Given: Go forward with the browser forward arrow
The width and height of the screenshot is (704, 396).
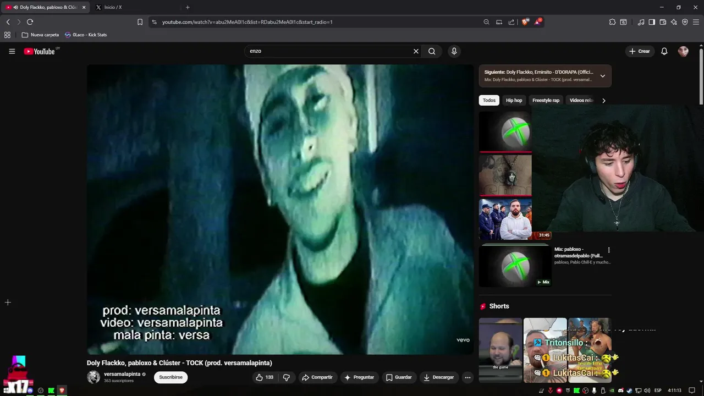Looking at the screenshot, I should point(18,22).
